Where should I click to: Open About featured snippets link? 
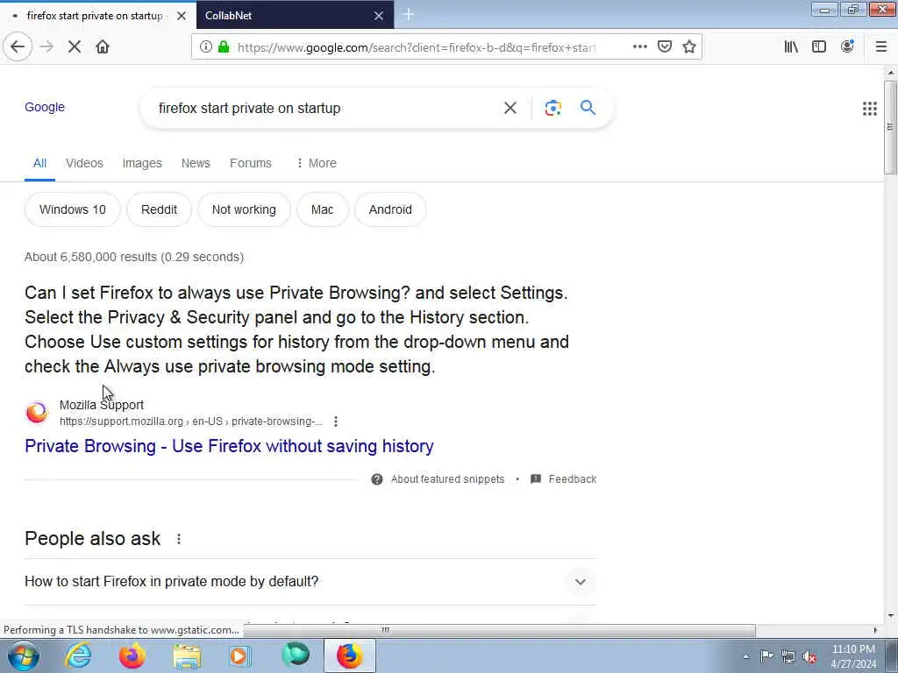coord(448,479)
